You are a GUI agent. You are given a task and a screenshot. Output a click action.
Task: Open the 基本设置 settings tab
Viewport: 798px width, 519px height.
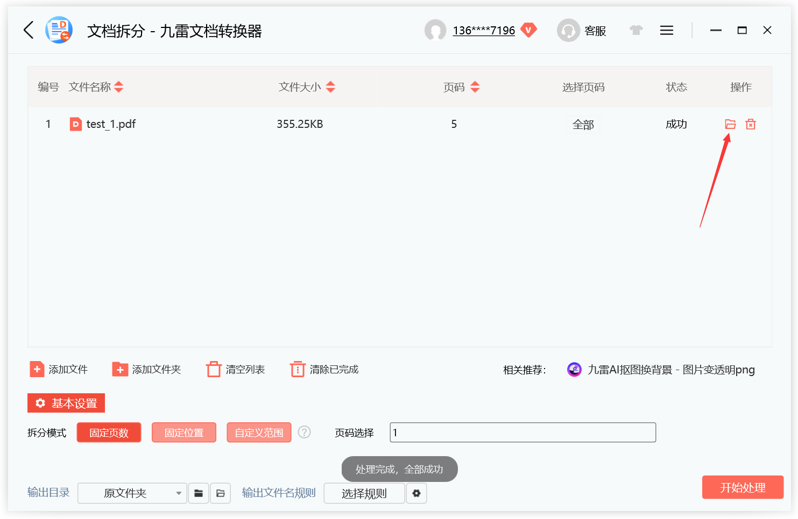[x=66, y=403]
